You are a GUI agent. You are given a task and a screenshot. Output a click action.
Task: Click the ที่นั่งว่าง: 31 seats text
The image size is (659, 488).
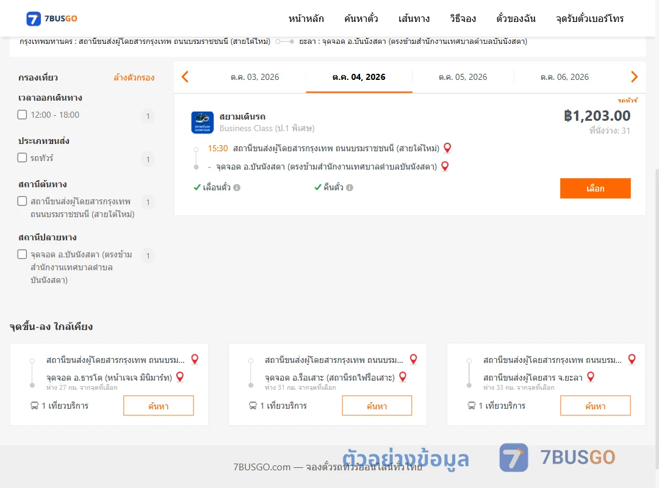(610, 131)
